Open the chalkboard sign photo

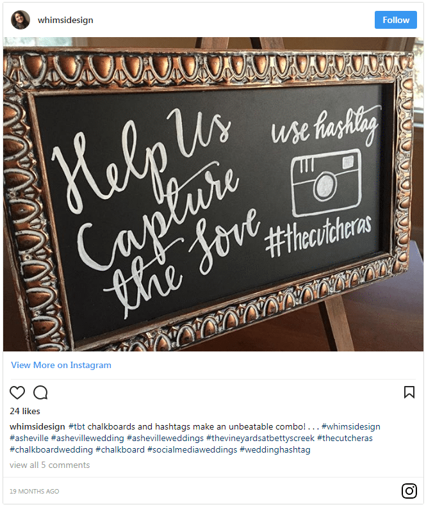[x=213, y=194]
